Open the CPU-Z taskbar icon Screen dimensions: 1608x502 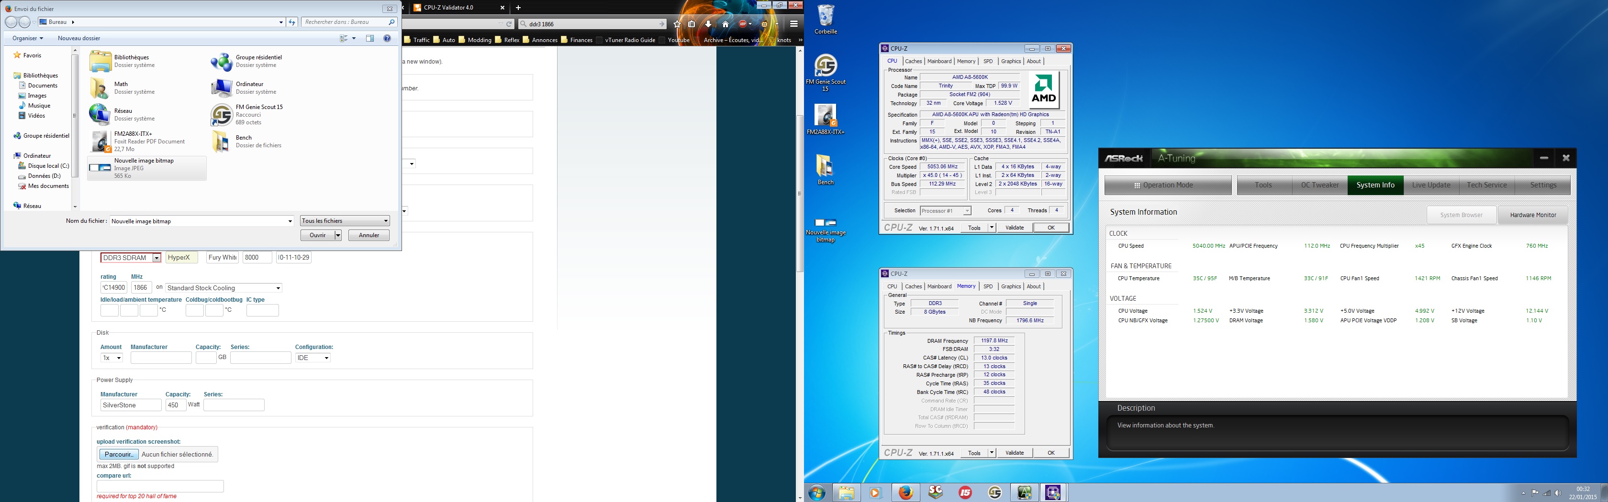pos(1054,492)
